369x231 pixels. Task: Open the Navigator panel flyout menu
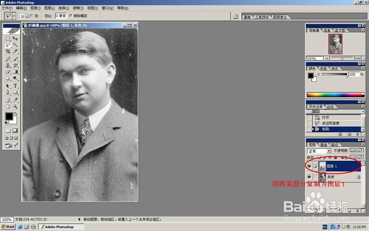(363, 30)
